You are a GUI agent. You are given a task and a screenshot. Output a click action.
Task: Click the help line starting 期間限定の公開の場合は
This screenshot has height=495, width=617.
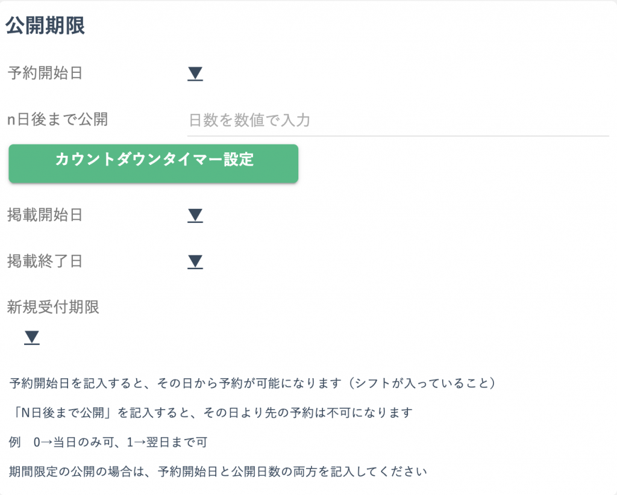(x=218, y=471)
